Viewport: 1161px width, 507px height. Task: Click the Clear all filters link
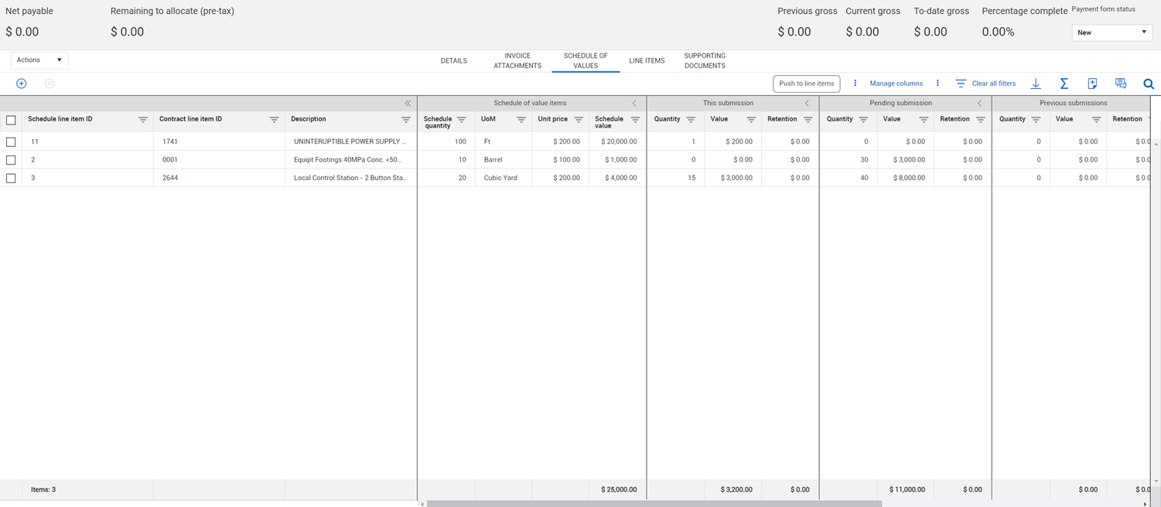[x=985, y=83]
